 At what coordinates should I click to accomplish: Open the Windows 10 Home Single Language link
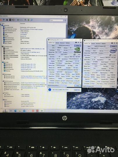[x=31, y=29]
